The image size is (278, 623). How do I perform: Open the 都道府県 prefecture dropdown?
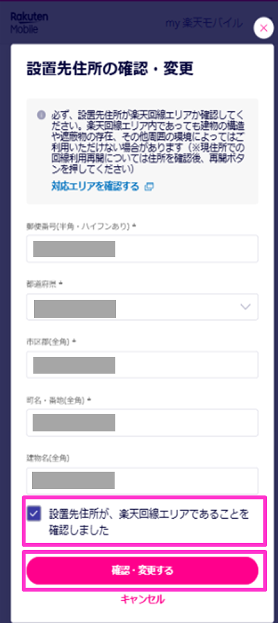pos(142,307)
